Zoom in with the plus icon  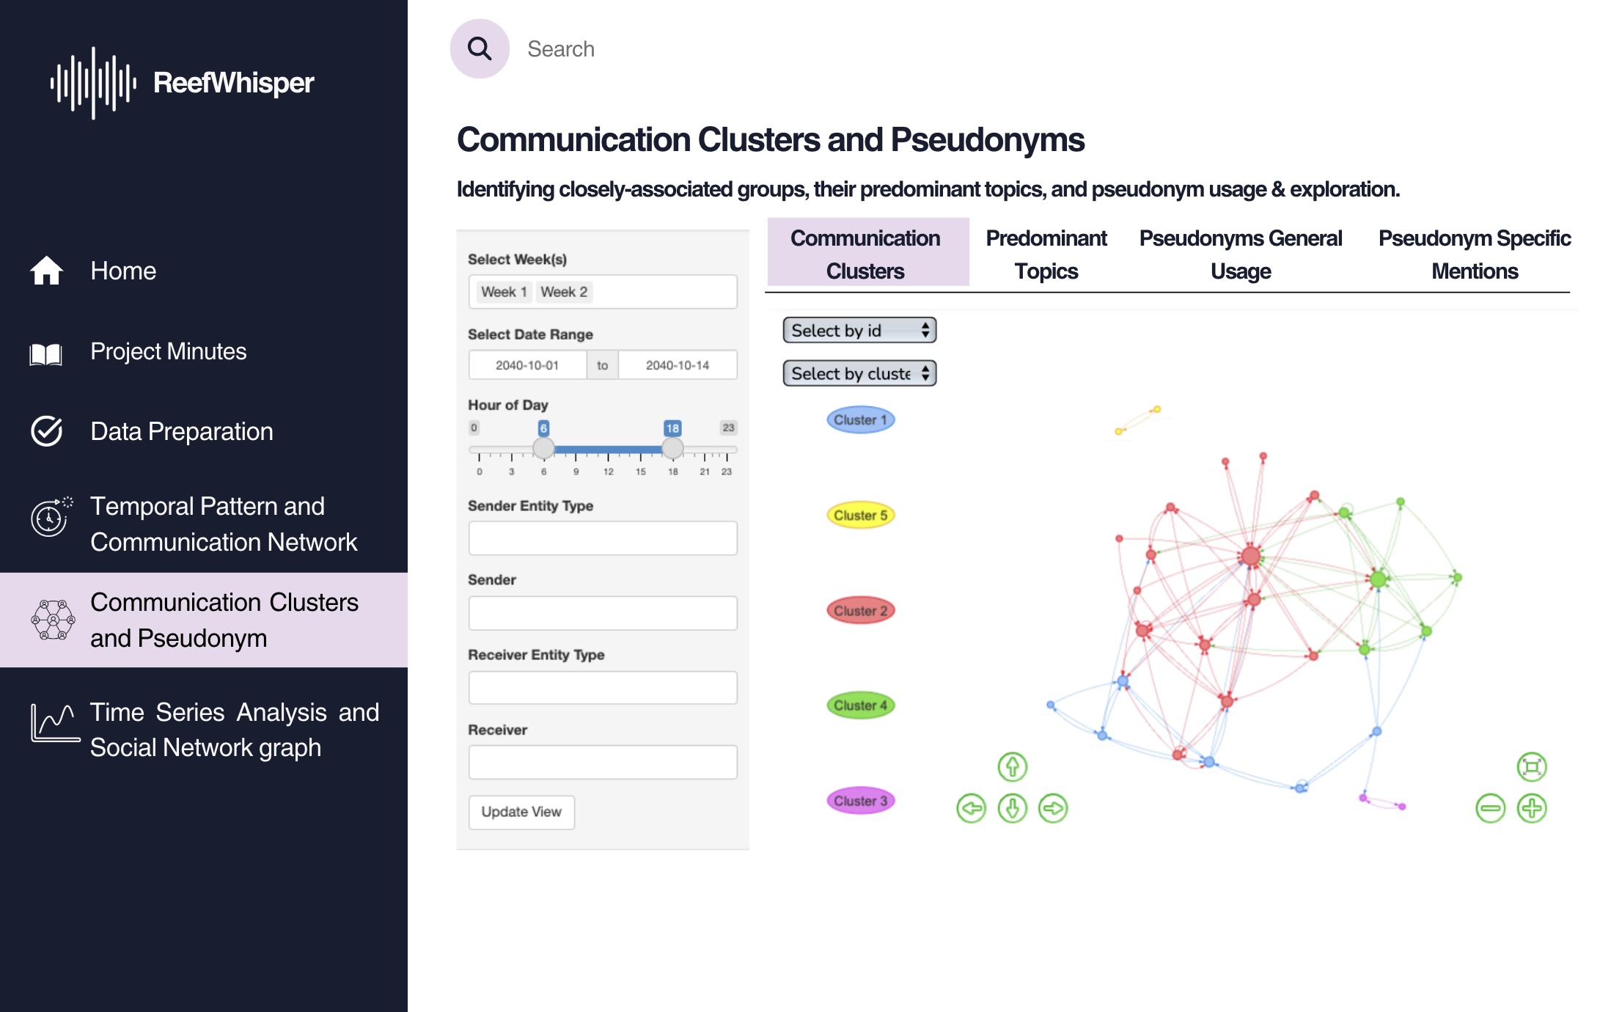pos(1532,808)
